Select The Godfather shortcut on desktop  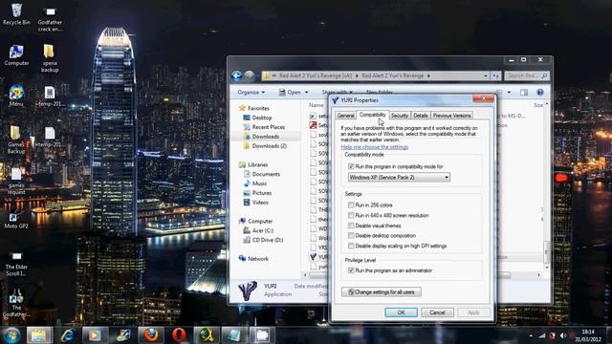click(x=16, y=304)
